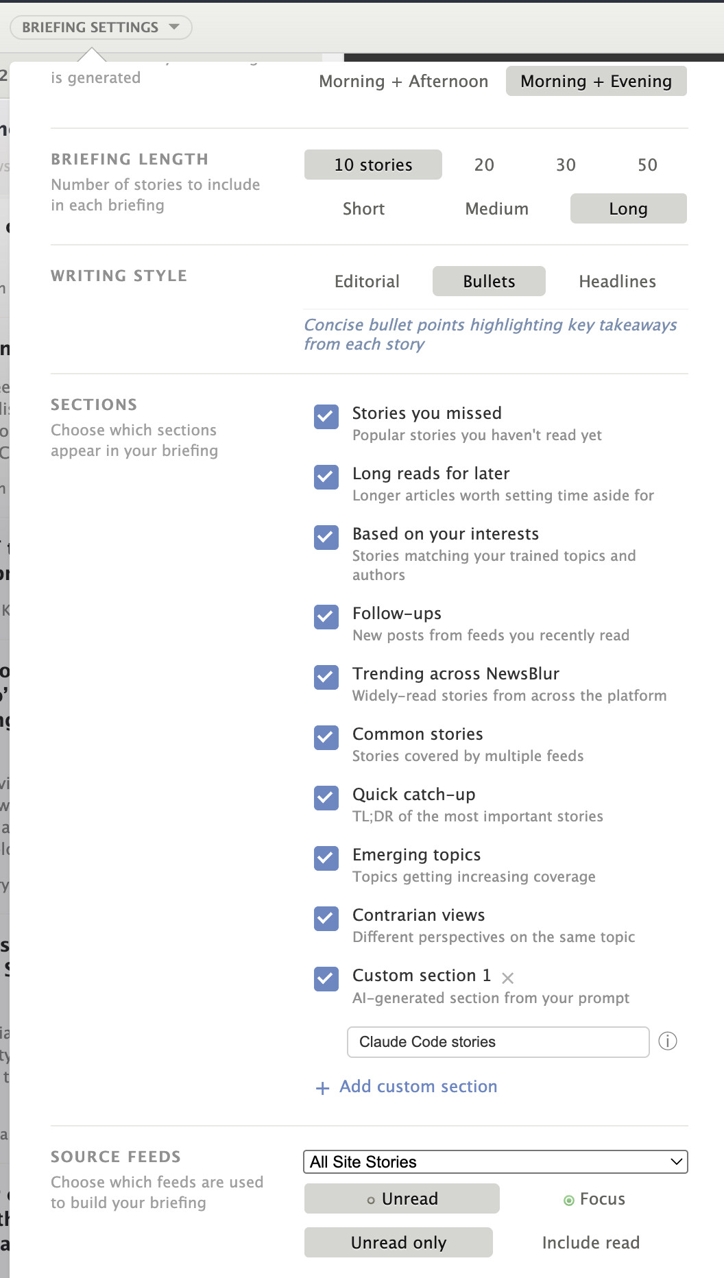724x1278 pixels.
Task: Select the Unread filter option
Action: (402, 1199)
